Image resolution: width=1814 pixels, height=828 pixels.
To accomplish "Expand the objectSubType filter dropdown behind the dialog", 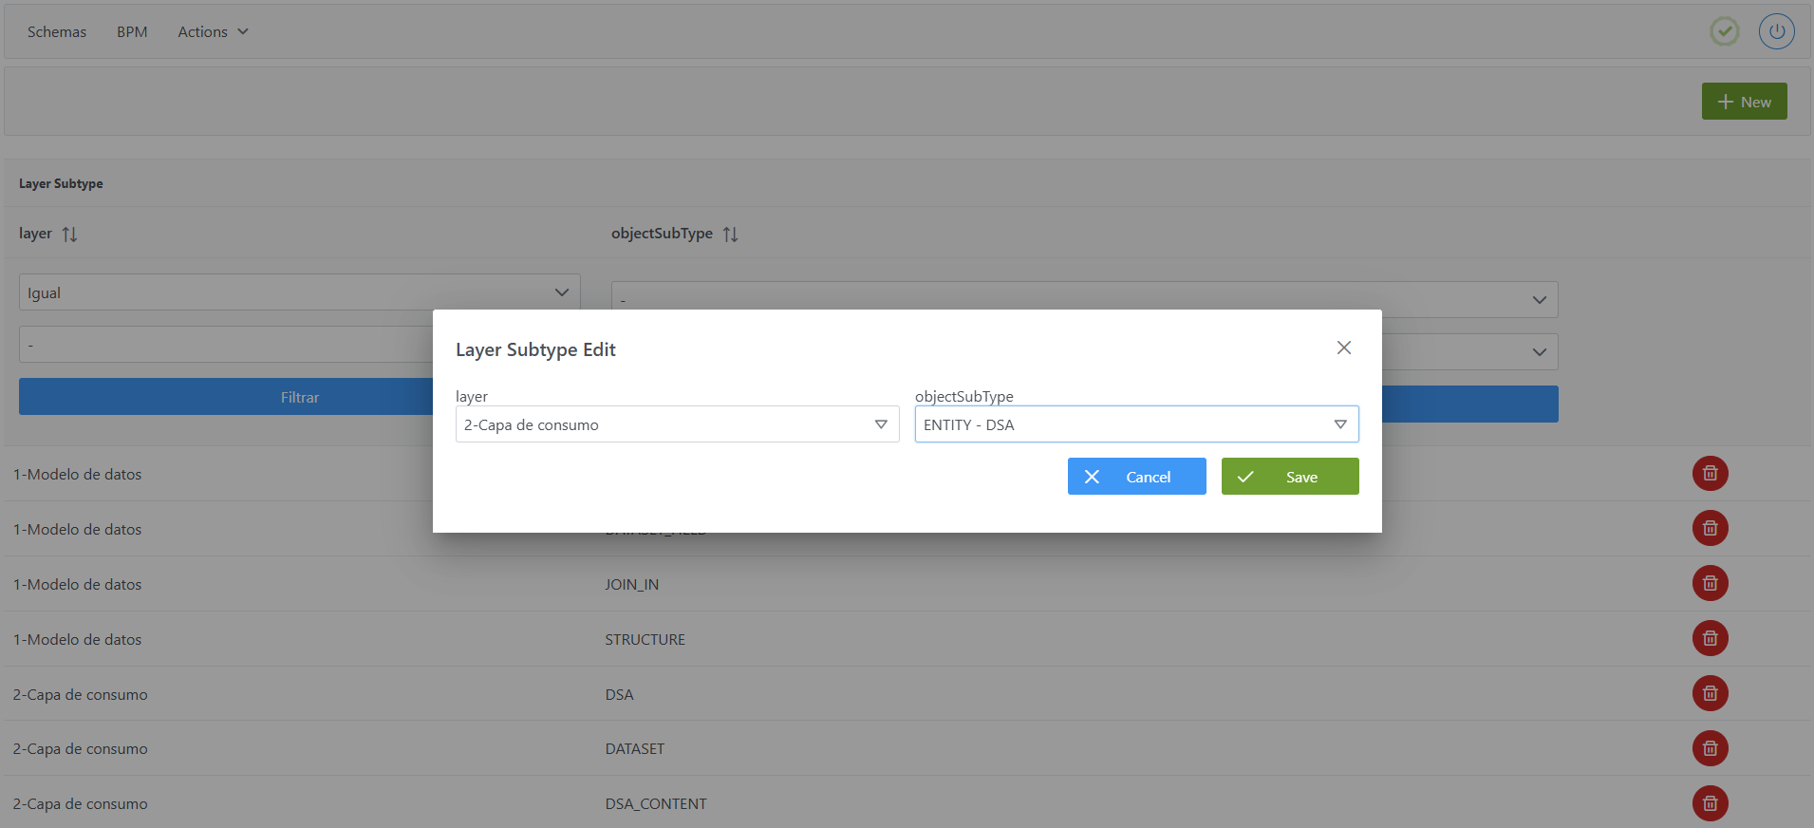I will [x=1538, y=300].
